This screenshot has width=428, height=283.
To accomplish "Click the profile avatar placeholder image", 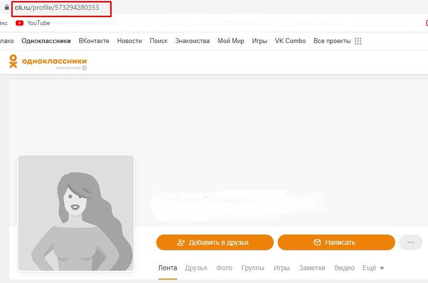I will coord(76,213).
